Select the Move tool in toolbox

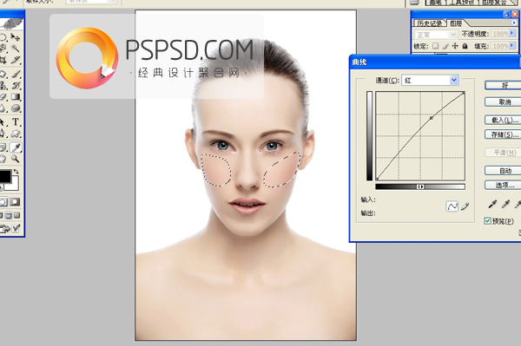click(x=16, y=36)
